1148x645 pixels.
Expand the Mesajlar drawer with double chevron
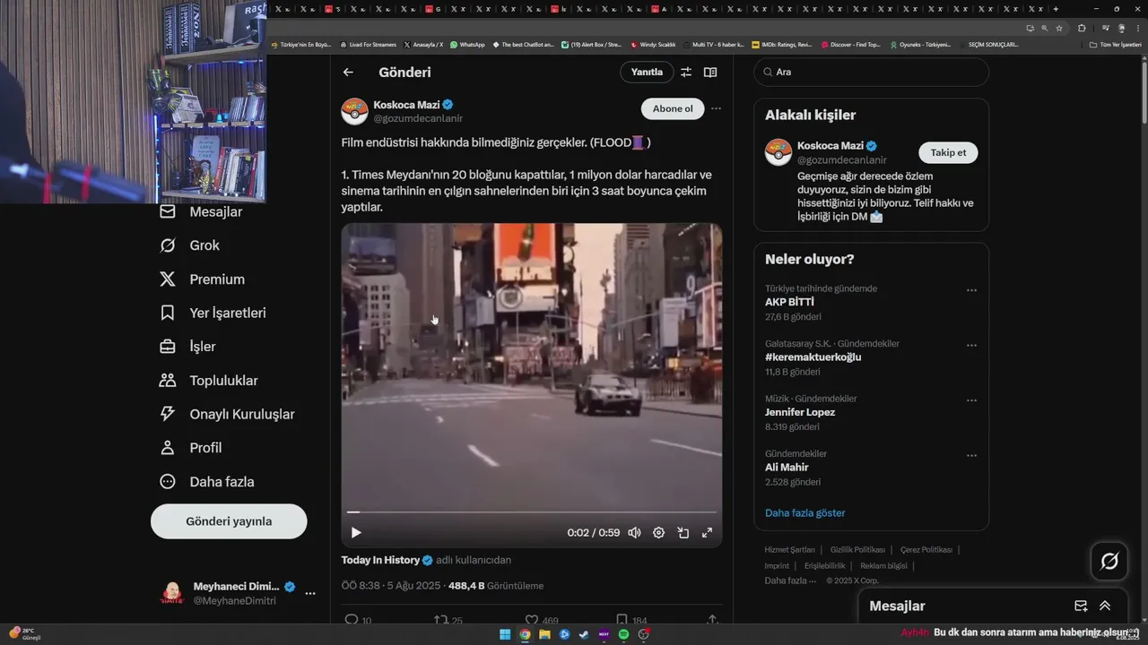[x=1105, y=606]
